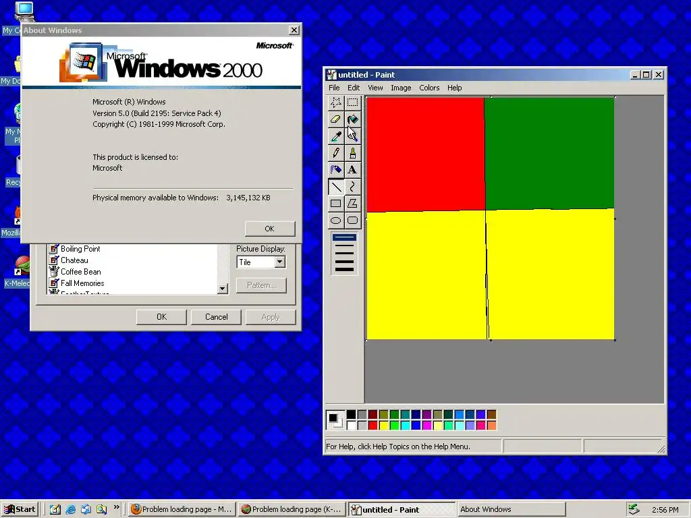
Task: Switch to K-Meleon Problem loading page taskbar button
Action: [x=292, y=509]
